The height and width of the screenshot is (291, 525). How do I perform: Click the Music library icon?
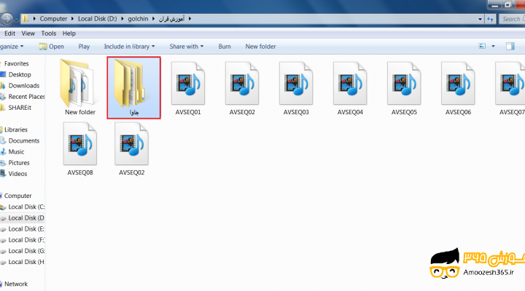3,151
